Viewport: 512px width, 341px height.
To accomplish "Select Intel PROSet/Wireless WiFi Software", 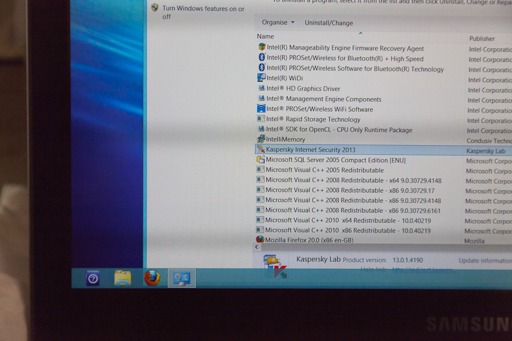I will (x=319, y=109).
